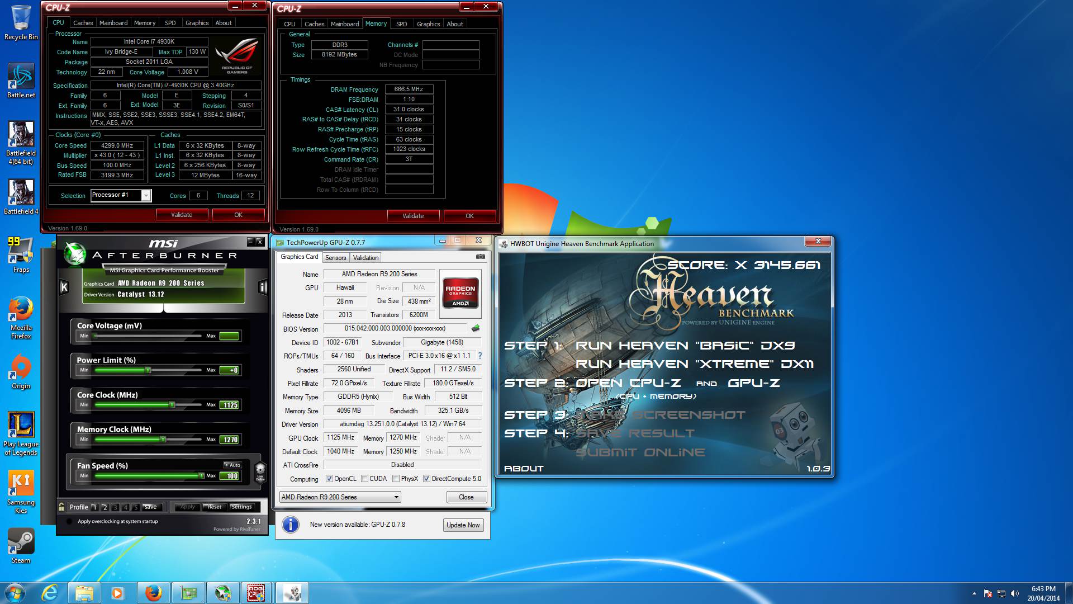Click the Afterburner Reset button
Image resolution: width=1073 pixels, height=604 pixels.
pyautogui.click(x=215, y=507)
